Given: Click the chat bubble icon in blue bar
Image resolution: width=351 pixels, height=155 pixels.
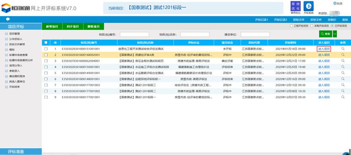Looking at the screenshot, I should point(8,19).
